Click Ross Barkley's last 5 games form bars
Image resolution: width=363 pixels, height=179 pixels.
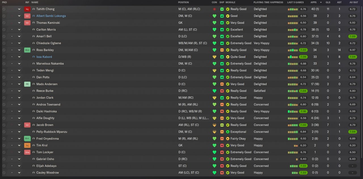coord(293,50)
